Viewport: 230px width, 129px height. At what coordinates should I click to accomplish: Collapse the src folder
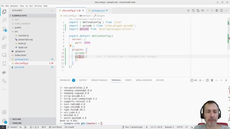[32, 32]
